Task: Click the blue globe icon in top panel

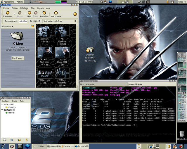Action: (x=110, y=2)
